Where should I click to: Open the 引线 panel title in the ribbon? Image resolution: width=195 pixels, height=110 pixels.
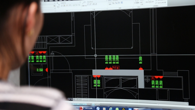(x=94, y=9)
